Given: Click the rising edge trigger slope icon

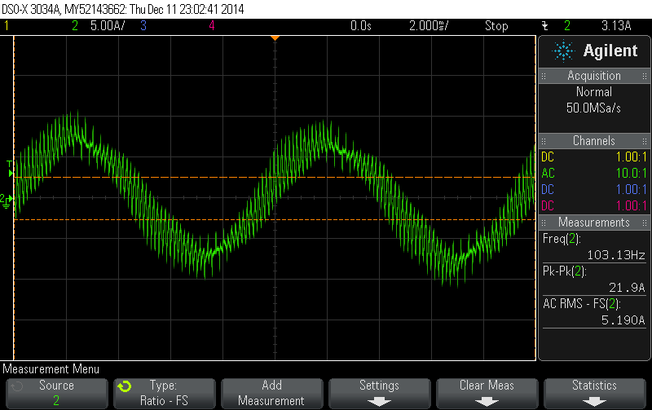Looking at the screenshot, I should [544, 26].
